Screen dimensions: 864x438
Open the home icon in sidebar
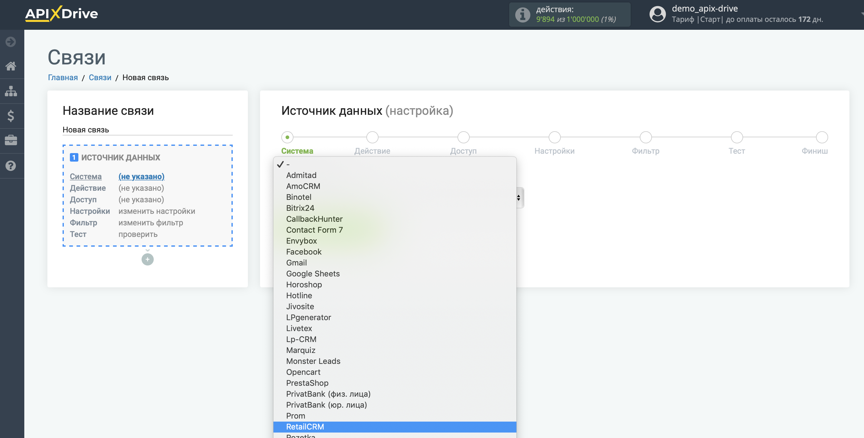click(11, 66)
